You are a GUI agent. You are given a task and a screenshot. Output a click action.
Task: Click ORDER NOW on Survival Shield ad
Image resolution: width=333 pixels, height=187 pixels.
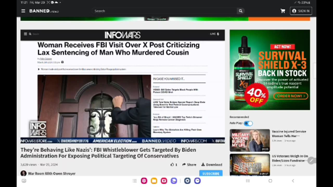point(291,96)
